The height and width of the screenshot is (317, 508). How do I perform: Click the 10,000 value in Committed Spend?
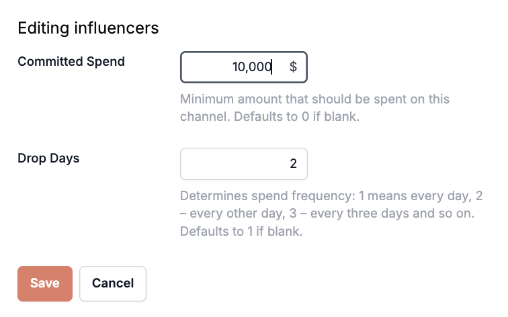(x=252, y=66)
